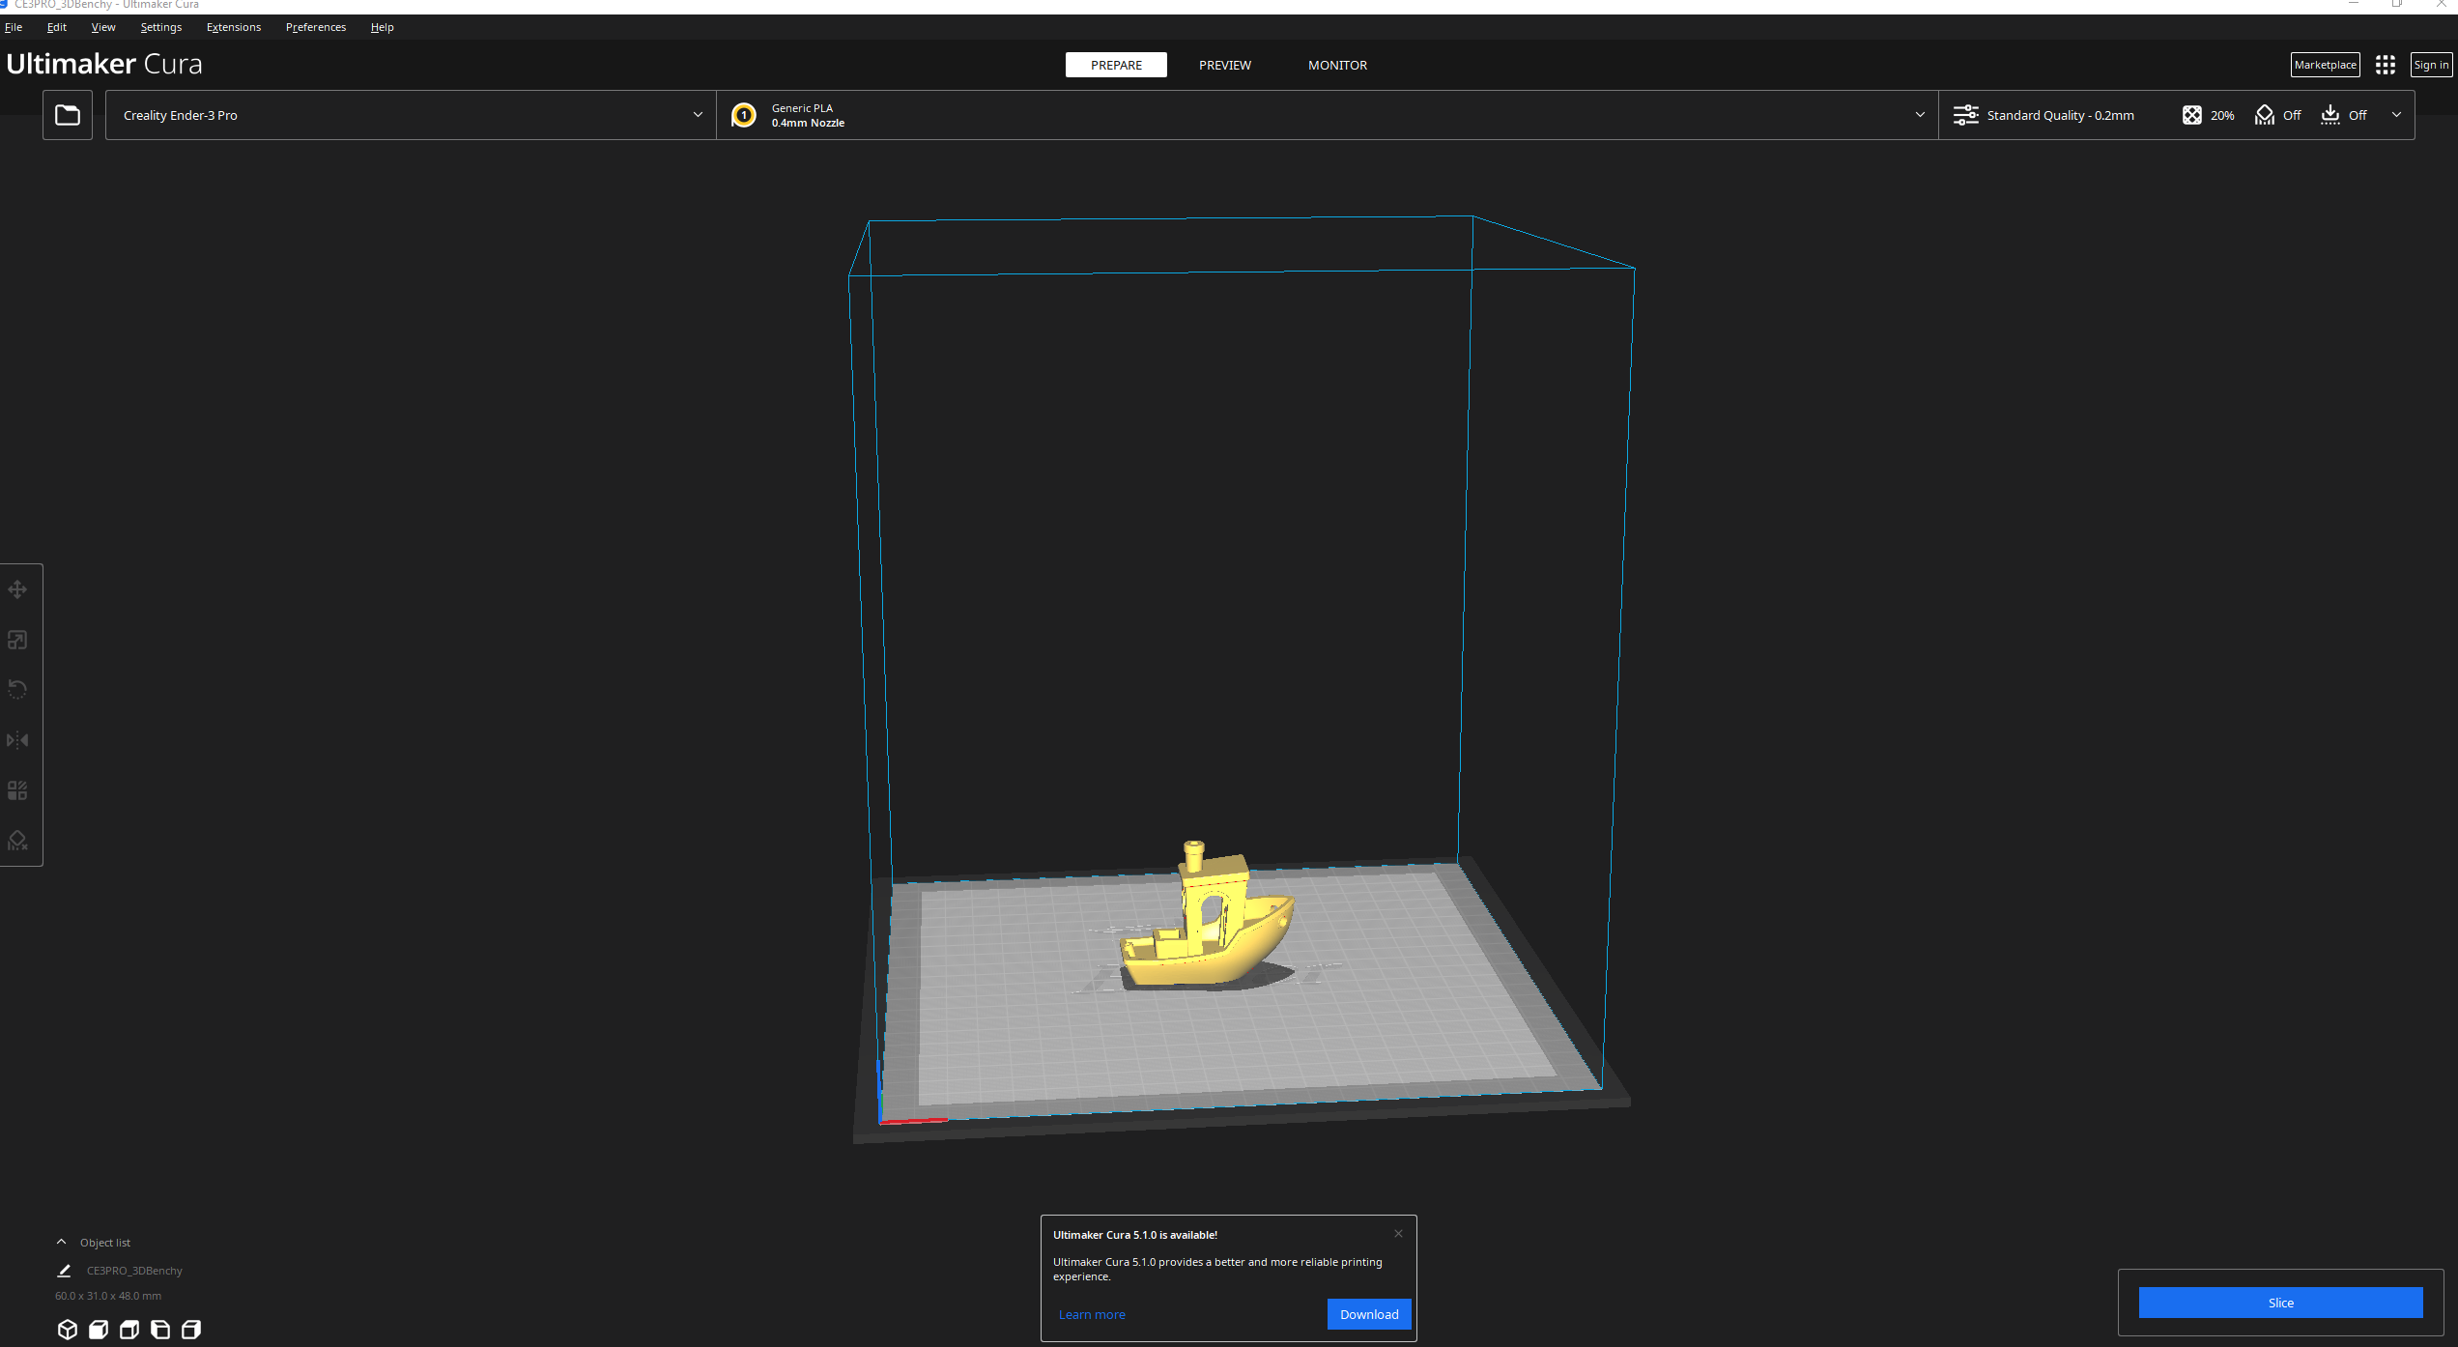Select the Support Blocker tool
2458x1347 pixels.
tap(17, 841)
